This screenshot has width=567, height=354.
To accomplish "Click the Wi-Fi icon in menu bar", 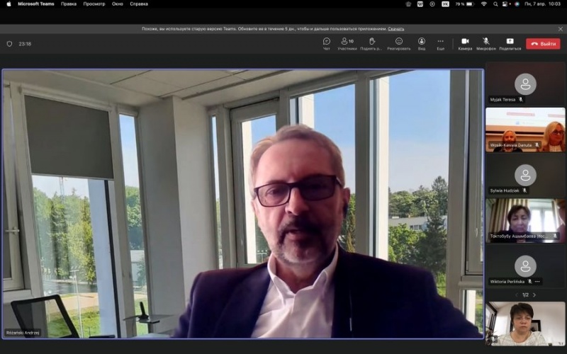I will tap(484, 4).
